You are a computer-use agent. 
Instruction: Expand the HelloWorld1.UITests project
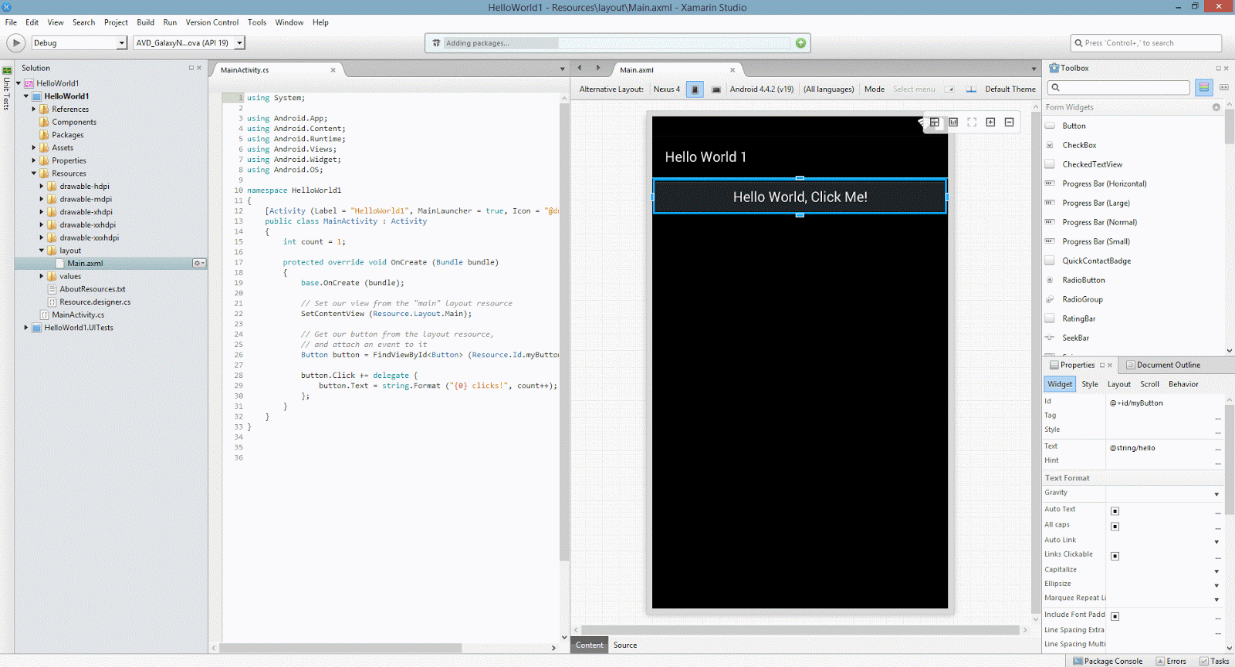(25, 328)
